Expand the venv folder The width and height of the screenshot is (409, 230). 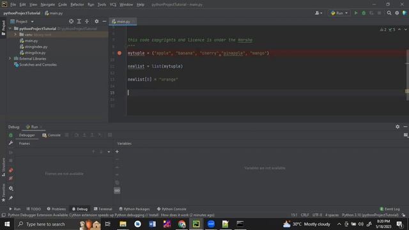click(15, 34)
